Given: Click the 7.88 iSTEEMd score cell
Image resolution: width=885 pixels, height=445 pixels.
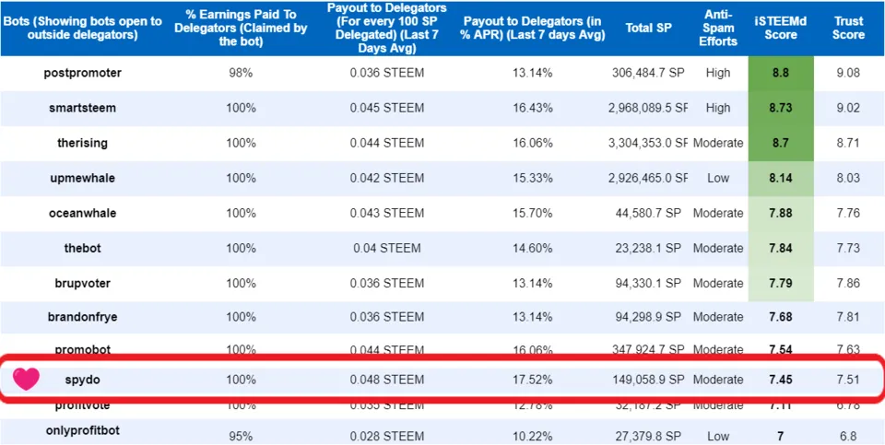Looking at the screenshot, I should [x=781, y=213].
